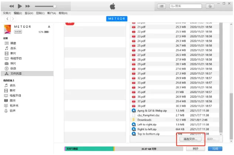Select 摘要 (Summary) in the sidebar
The height and width of the screenshot is (155, 234).
tap(13, 43)
